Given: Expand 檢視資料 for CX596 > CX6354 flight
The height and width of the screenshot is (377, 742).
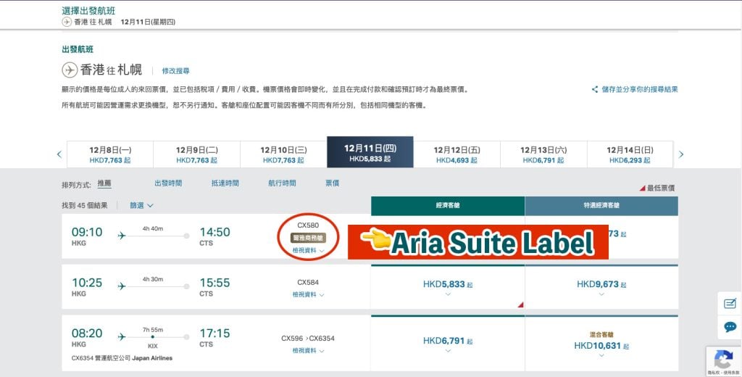Looking at the screenshot, I should click(x=308, y=351).
